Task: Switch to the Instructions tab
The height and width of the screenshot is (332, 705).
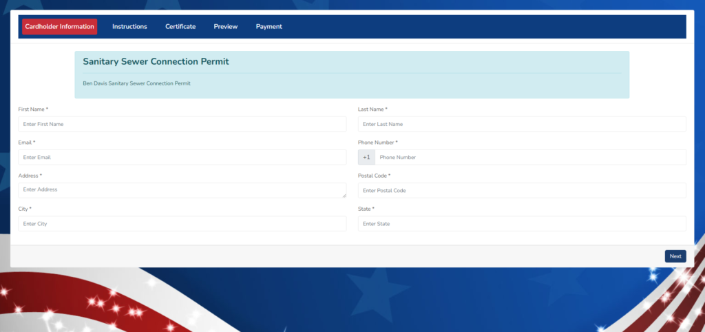Action: 129,27
